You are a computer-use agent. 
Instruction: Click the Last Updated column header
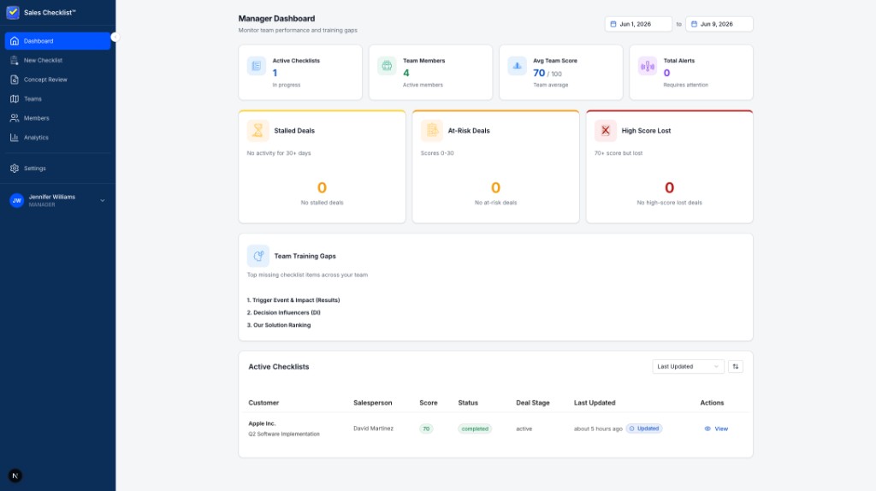[x=595, y=403]
